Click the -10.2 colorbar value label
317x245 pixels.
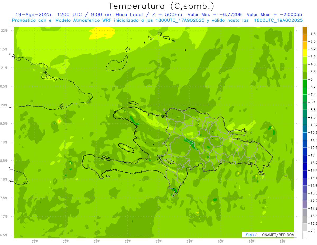(313, 125)
